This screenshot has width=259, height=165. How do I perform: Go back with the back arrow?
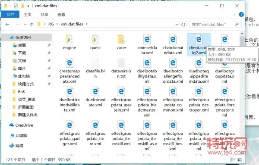[x=7, y=25]
